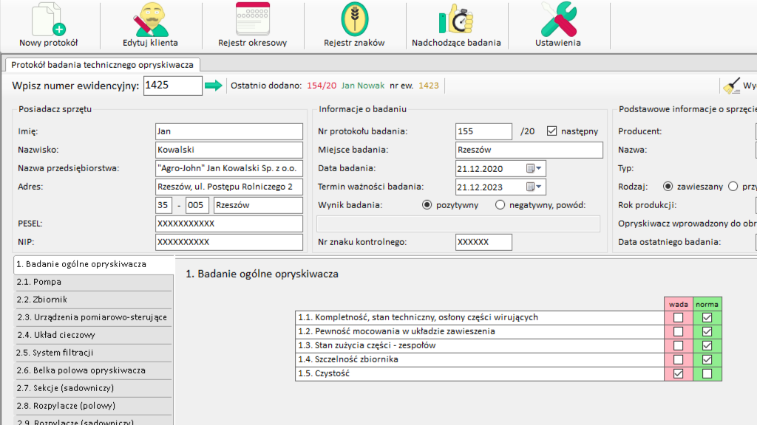
Task: Show Nadchodzące badania reminders
Action: pyautogui.click(x=456, y=21)
